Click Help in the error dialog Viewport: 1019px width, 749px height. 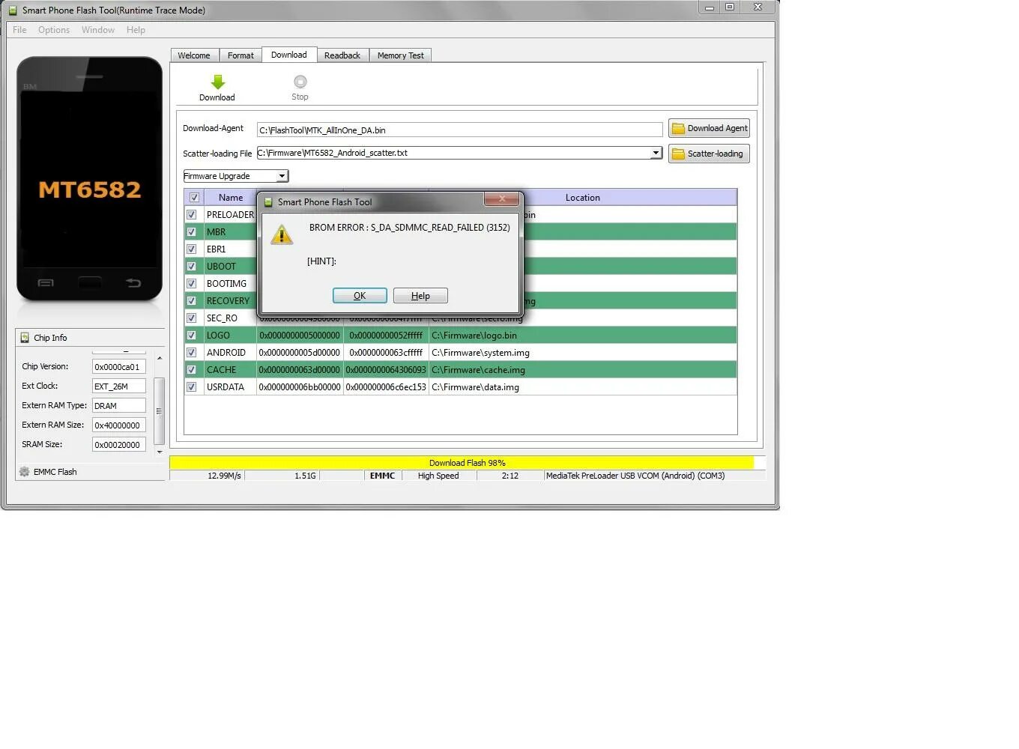pos(420,296)
